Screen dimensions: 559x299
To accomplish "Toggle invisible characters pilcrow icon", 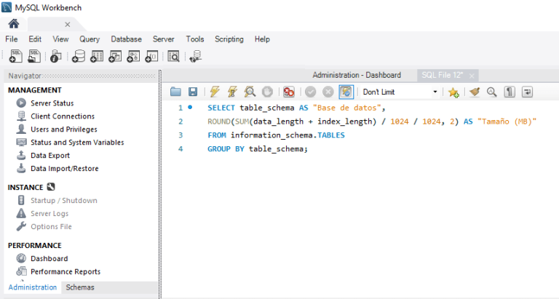I will click(x=510, y=92).
